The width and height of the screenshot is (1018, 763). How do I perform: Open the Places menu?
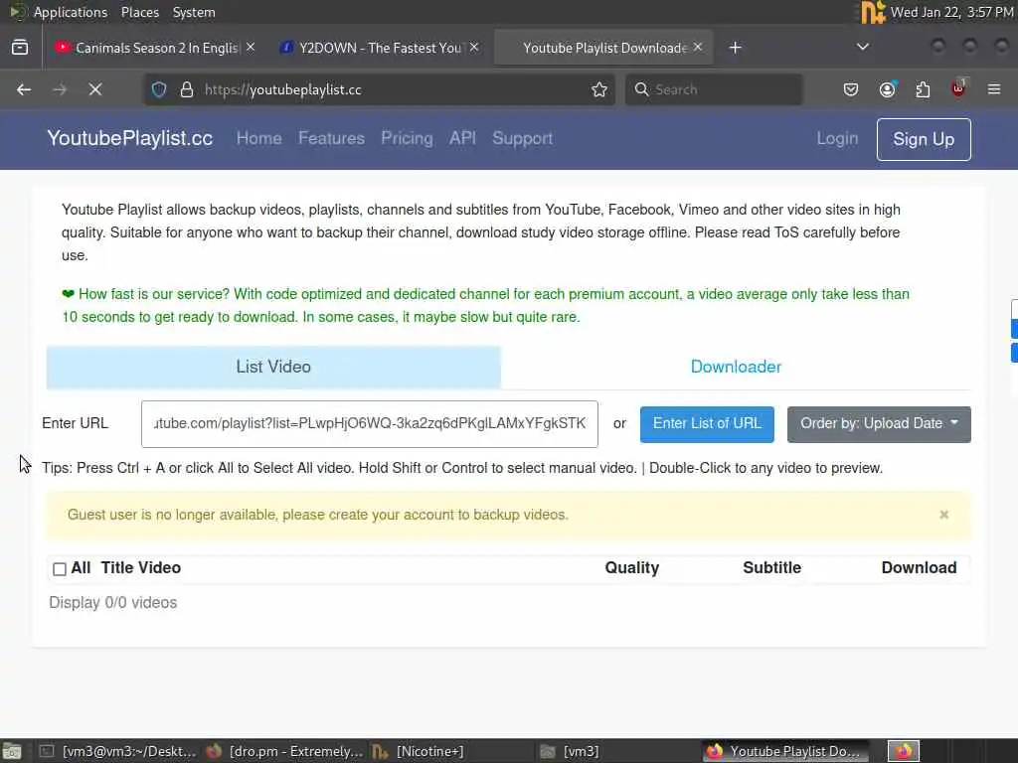pos(139,12)
